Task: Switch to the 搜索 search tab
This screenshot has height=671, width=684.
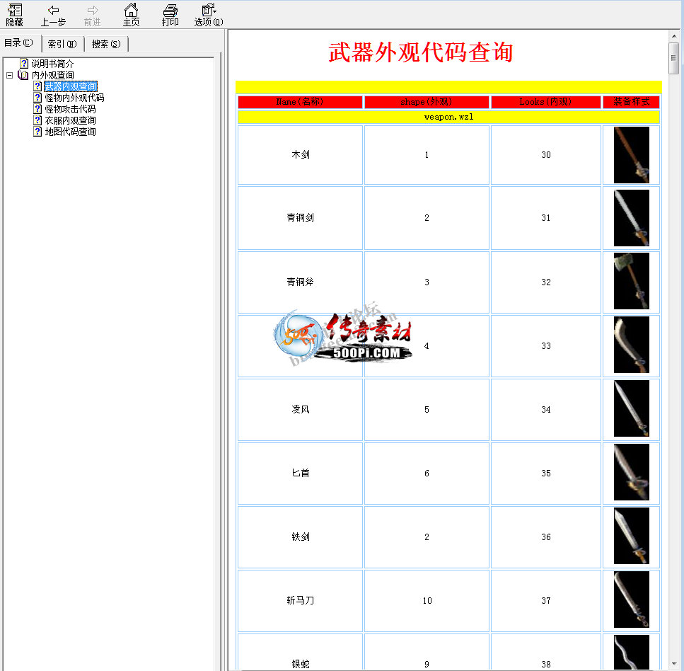Action: (106, 44)
